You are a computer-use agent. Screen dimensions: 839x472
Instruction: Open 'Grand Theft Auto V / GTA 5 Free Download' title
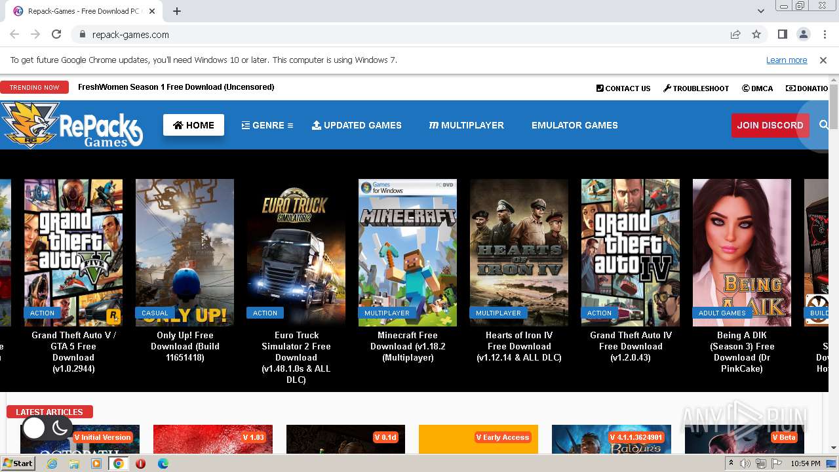[73, 352]
